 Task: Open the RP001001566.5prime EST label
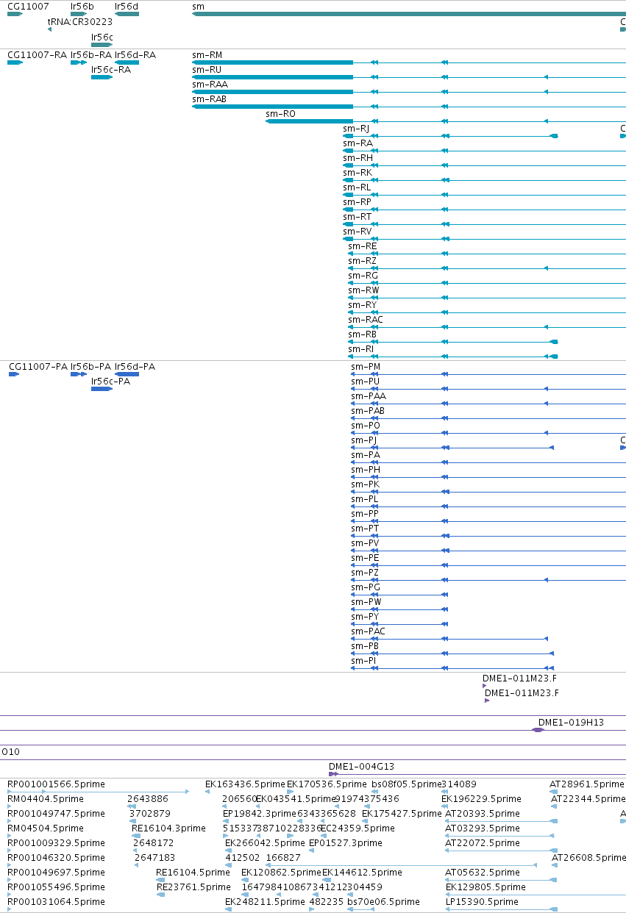tap(56, 784)
